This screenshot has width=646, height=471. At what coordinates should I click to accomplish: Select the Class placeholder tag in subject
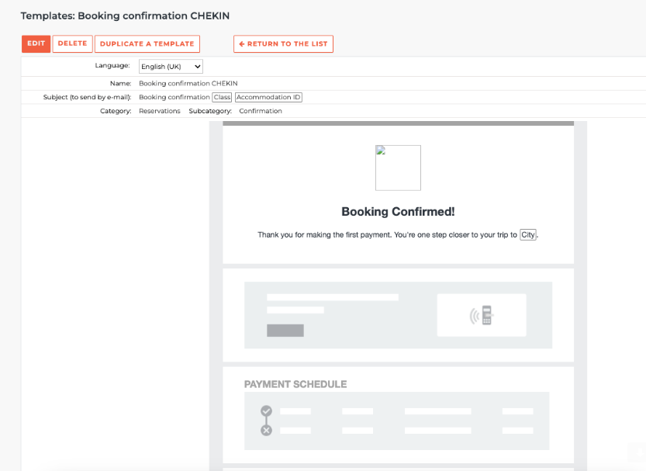(222, 97)
